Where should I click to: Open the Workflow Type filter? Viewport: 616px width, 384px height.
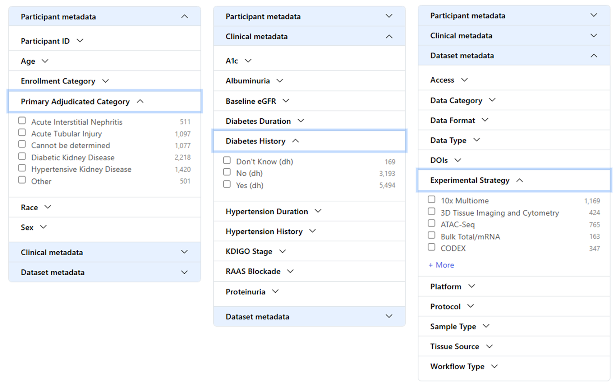[514, 366]
